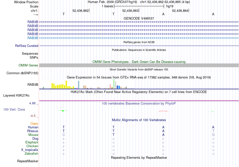Image resolution: width=239 pixels, height=167 pixels.
Task: Click the green PhyloP conservation bar
Action: pos(63,111)
